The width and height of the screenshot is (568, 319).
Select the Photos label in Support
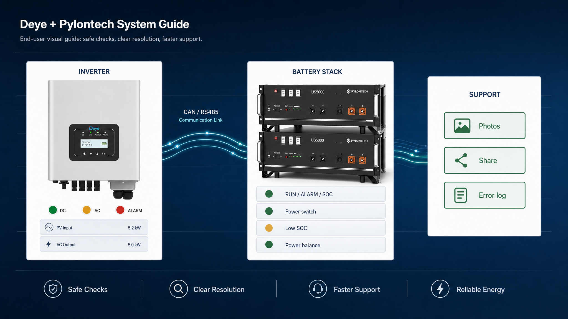[489, 126]
